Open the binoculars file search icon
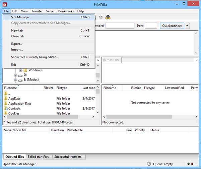Screen dimensions: 201x169 [108, 17]
